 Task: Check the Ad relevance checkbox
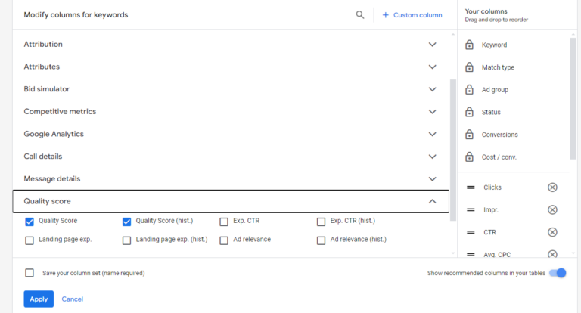[224, 240]
